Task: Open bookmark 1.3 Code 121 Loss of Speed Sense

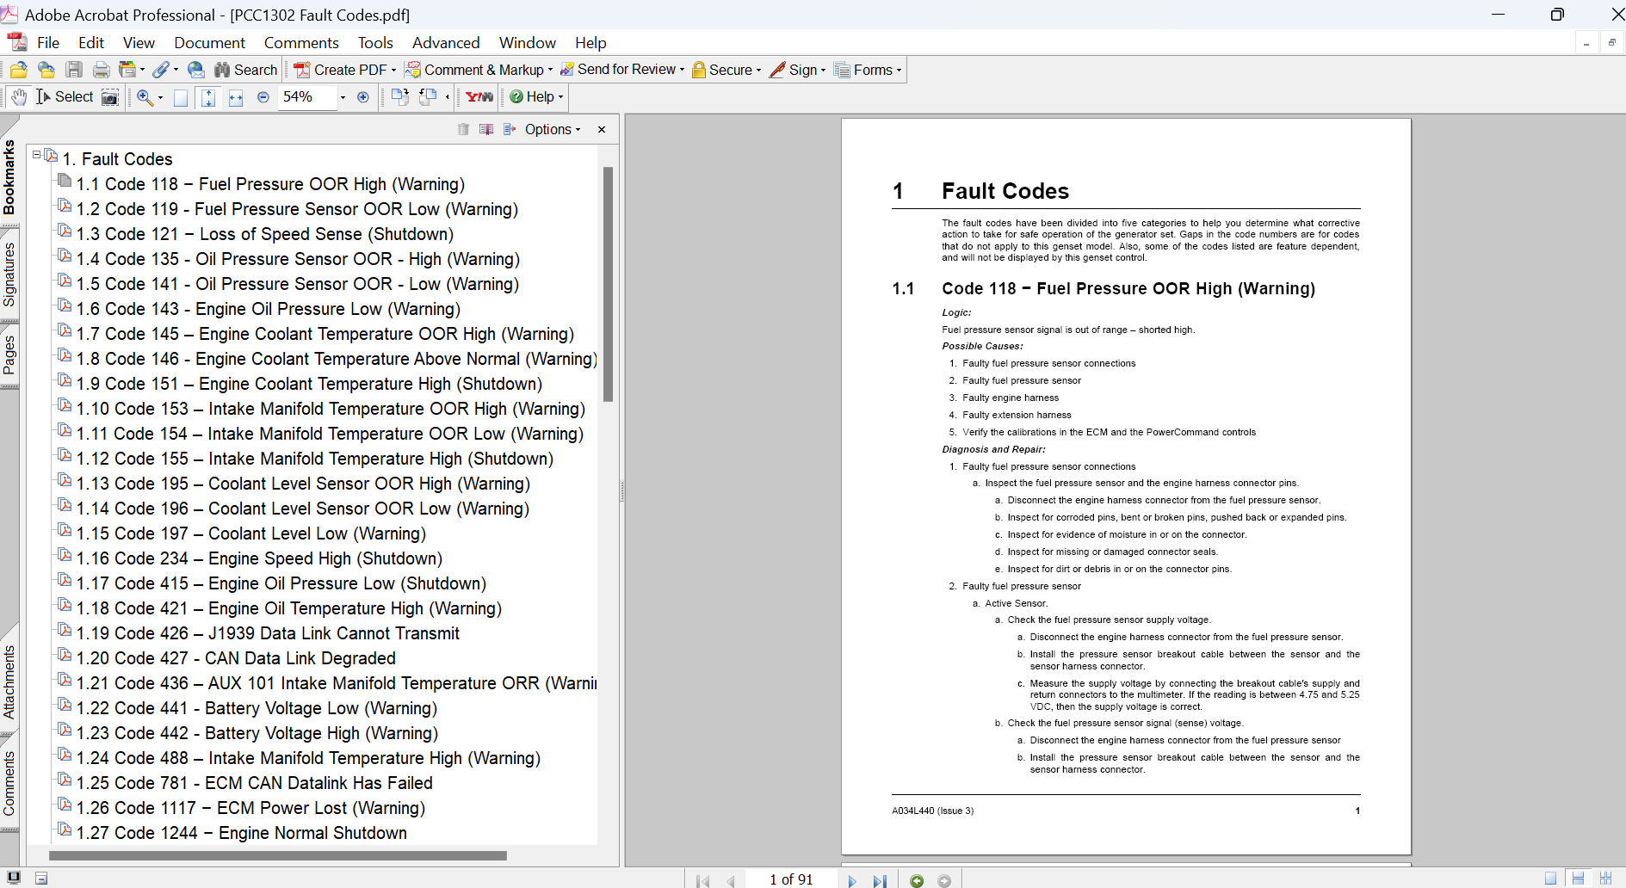Action: pyautogui.click(x=264, y=234)
